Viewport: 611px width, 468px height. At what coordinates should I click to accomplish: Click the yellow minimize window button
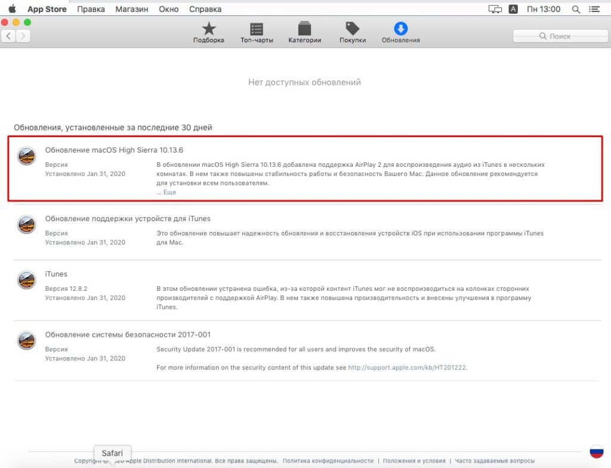click(x=16, y=22)
